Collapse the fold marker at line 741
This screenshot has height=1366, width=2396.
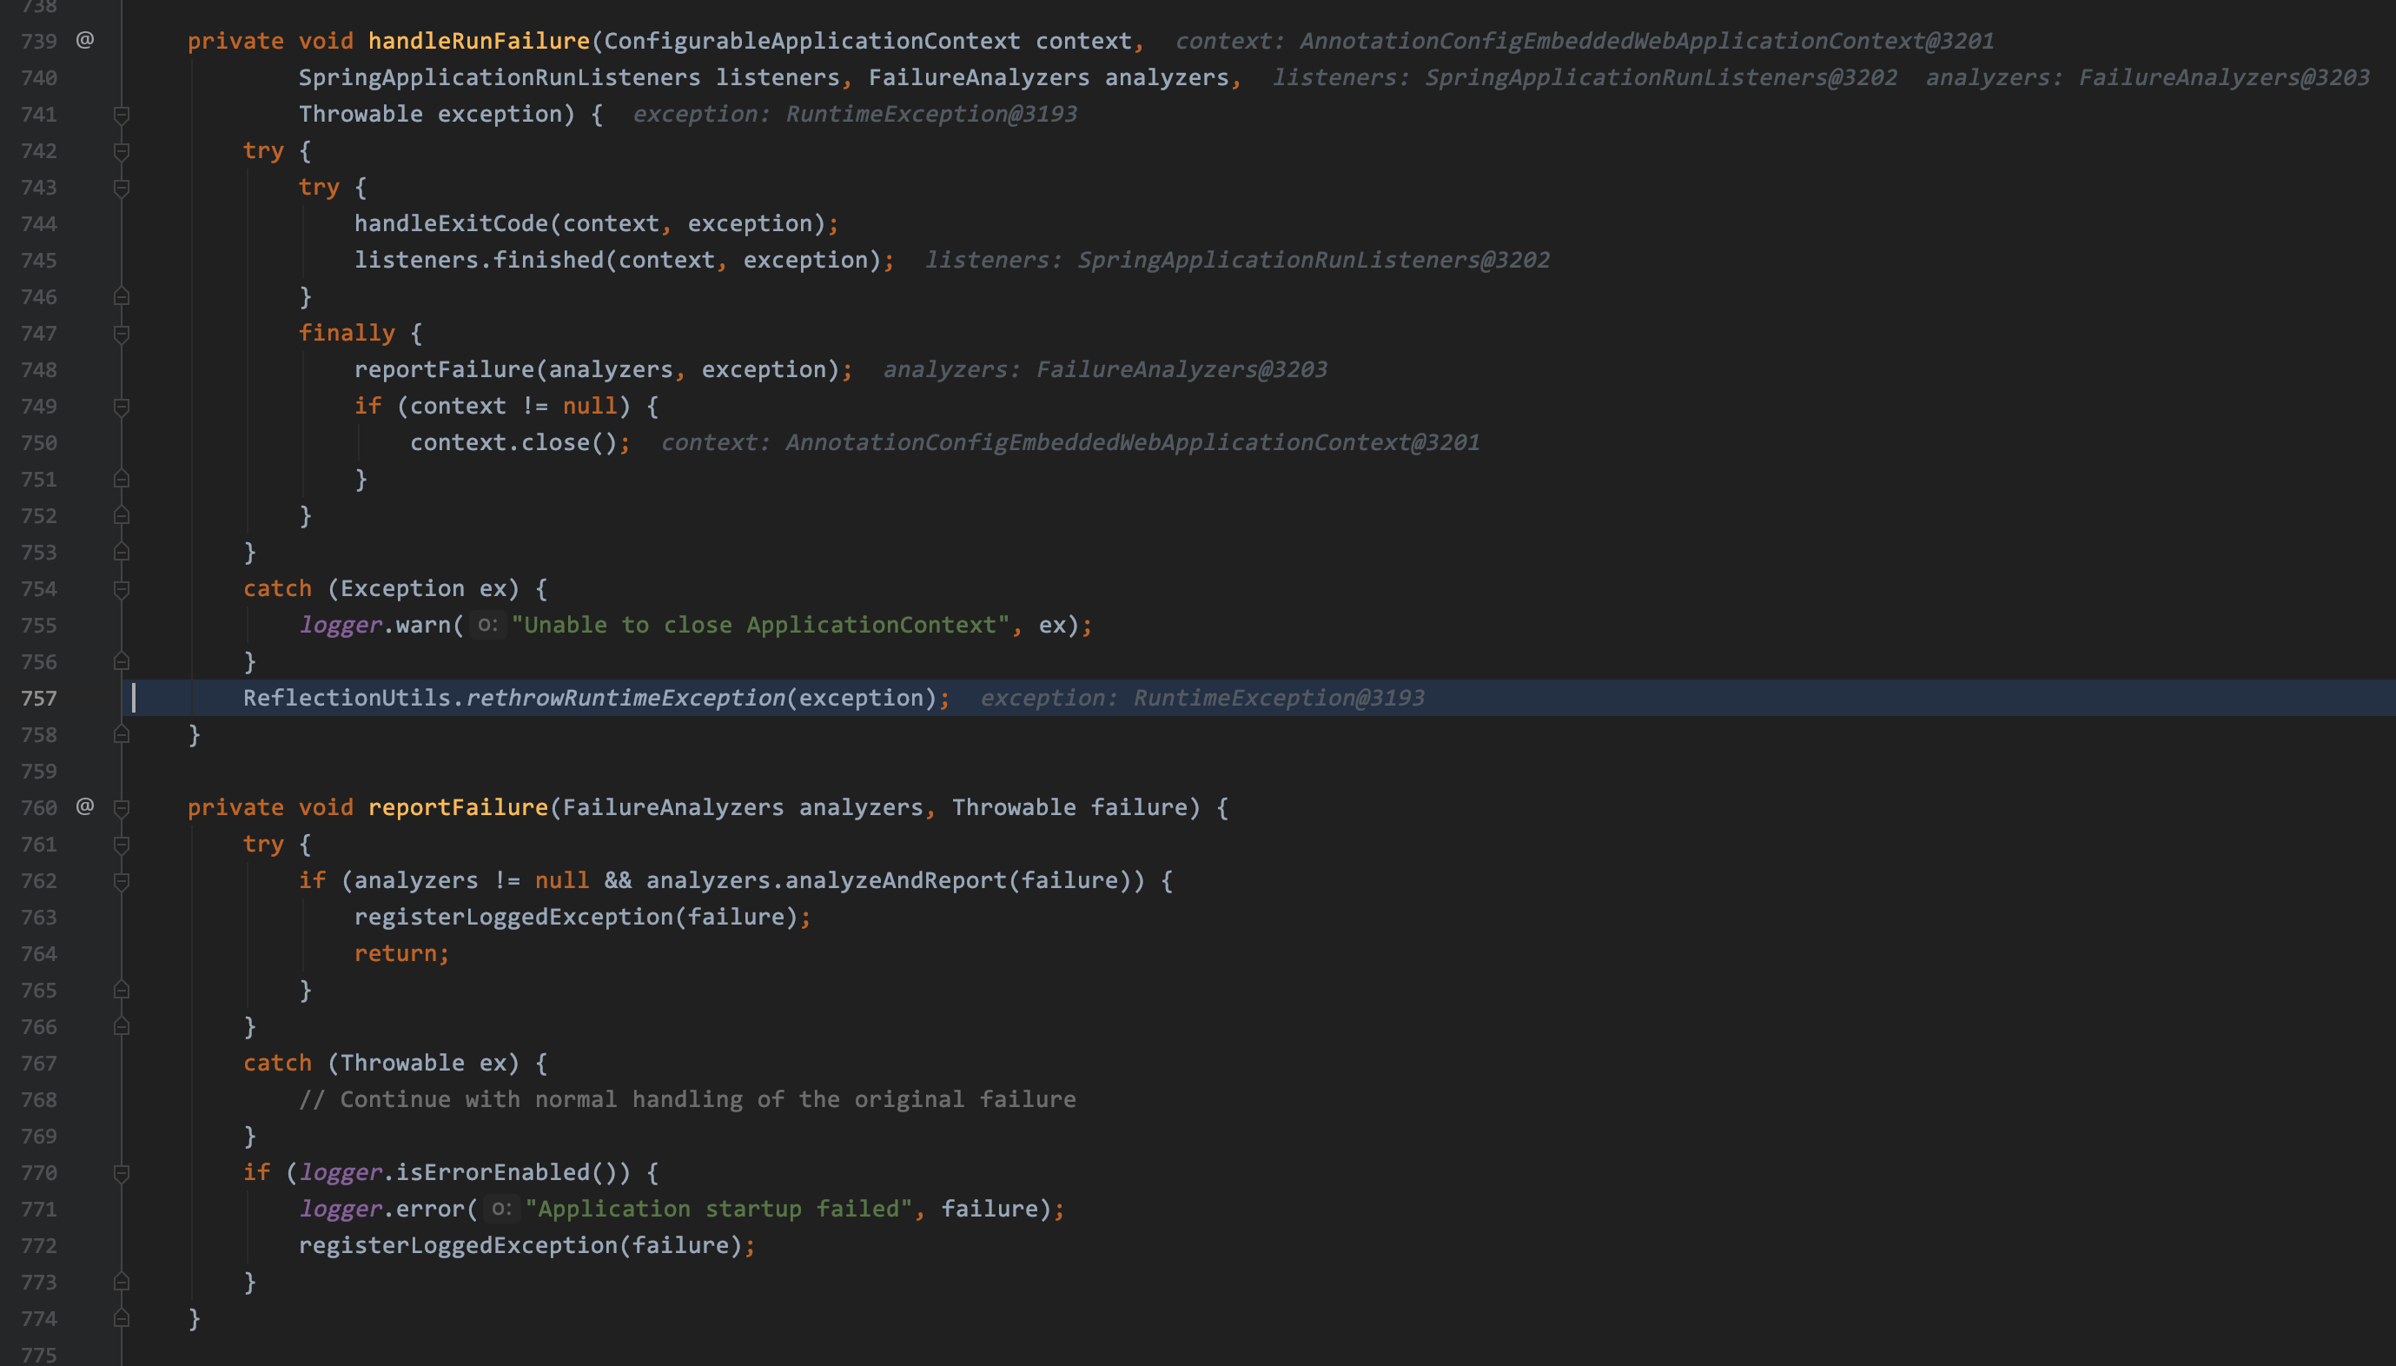121,115
